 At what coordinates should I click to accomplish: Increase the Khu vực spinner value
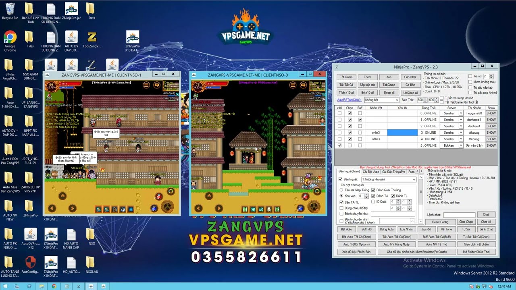(366, 195)
